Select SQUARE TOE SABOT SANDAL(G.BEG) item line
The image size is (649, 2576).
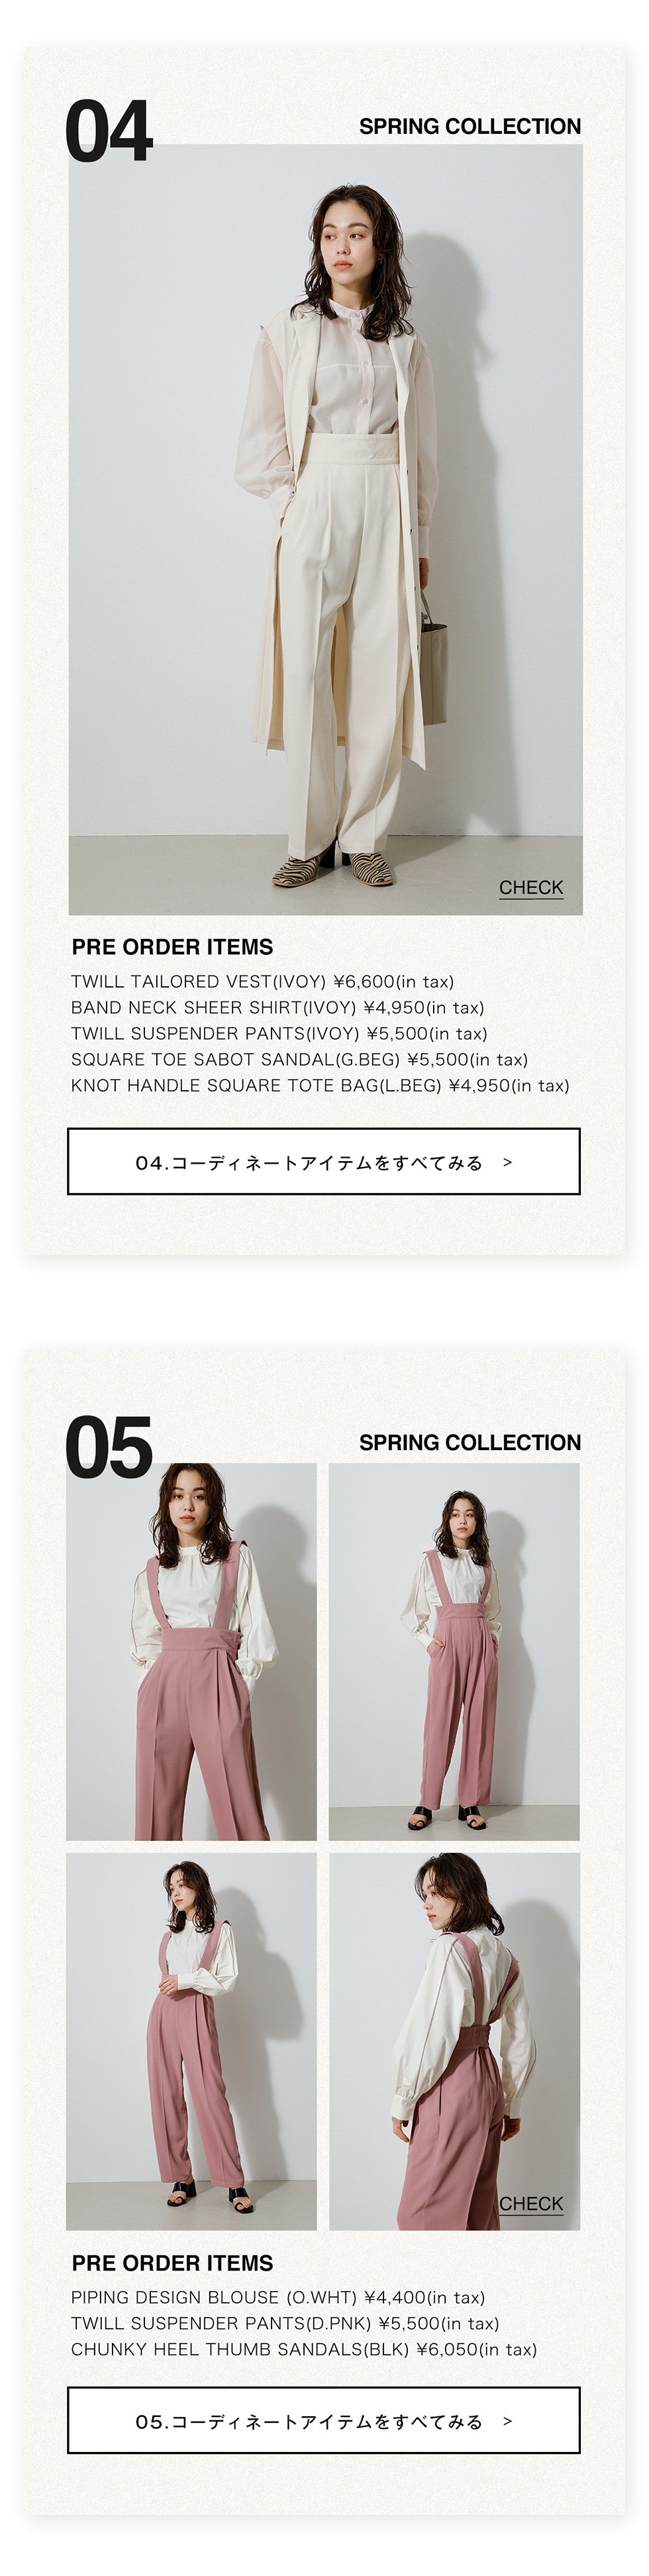click(299, 1059)
